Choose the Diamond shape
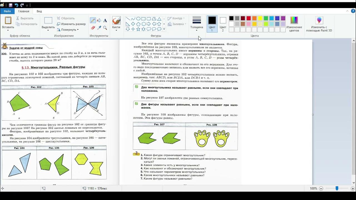356x200 pixels. click(133, 24)
